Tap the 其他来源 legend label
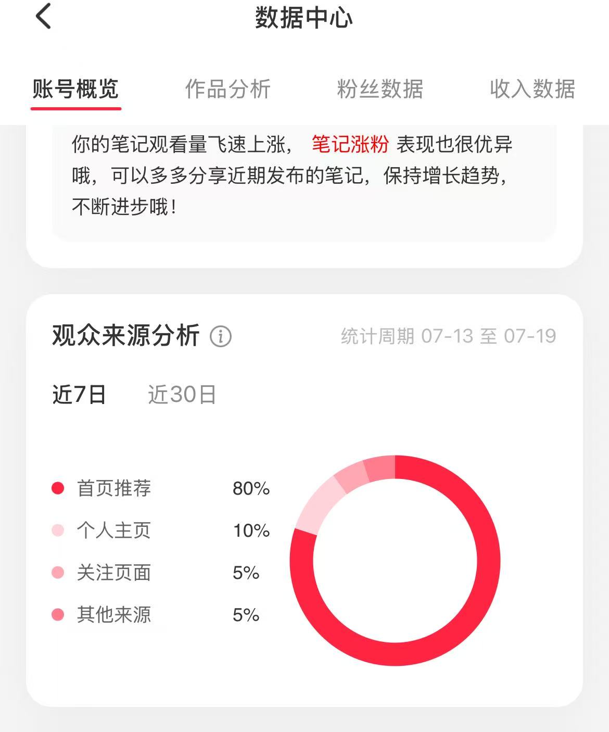This screenshot has width=609, height=732. coord(114,615)
